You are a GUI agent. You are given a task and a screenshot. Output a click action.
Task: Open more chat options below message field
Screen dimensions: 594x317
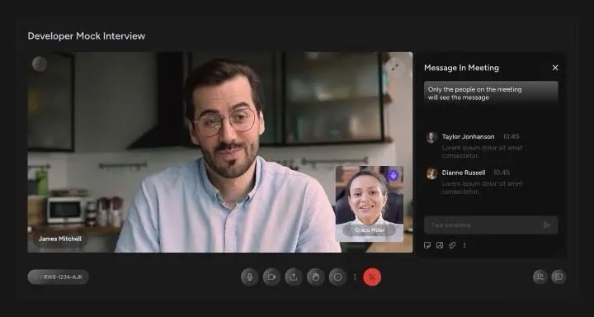[x=464, y=245]
